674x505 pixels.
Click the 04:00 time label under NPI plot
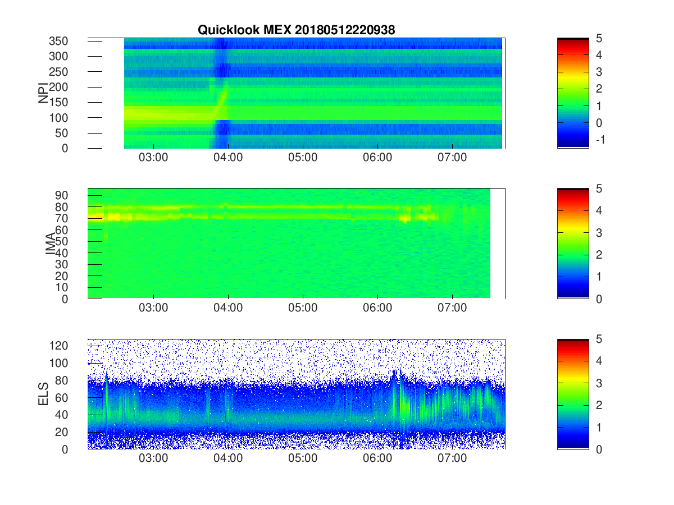tap(228, 158)
